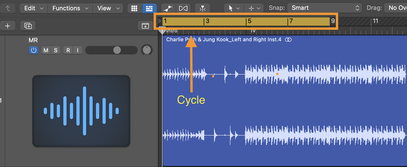Viewport: 407px width, 167px height.
Task: Record-enable the MR track with R button
Action: (x=68, y=50)
